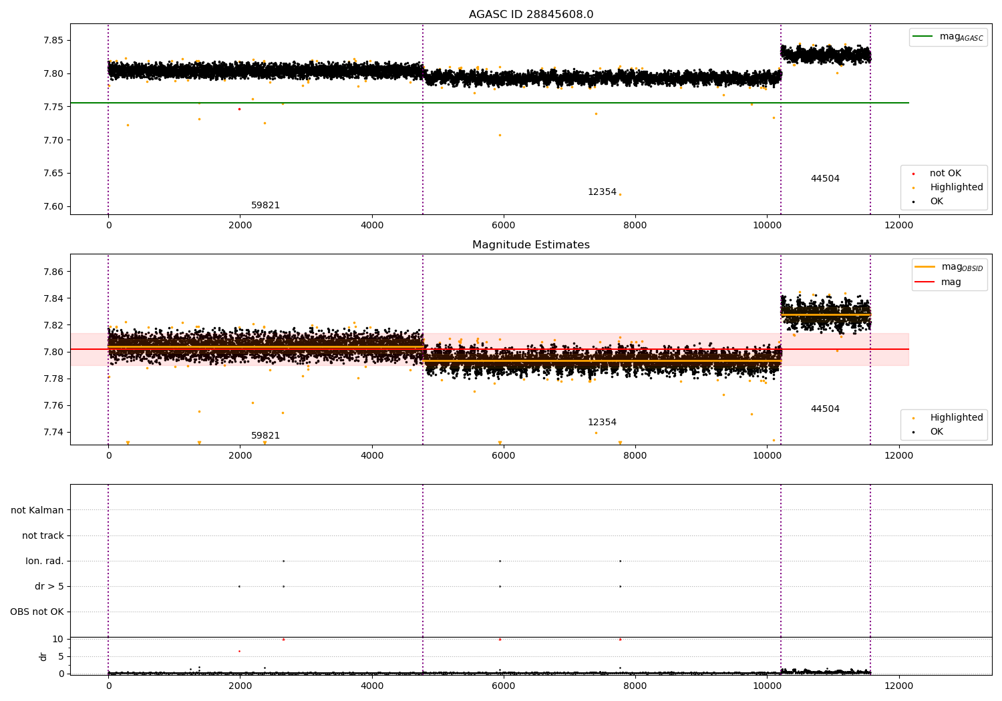Click the 5 tick on the dr axis
1002x701 pixels.
[x=61, y=657]
